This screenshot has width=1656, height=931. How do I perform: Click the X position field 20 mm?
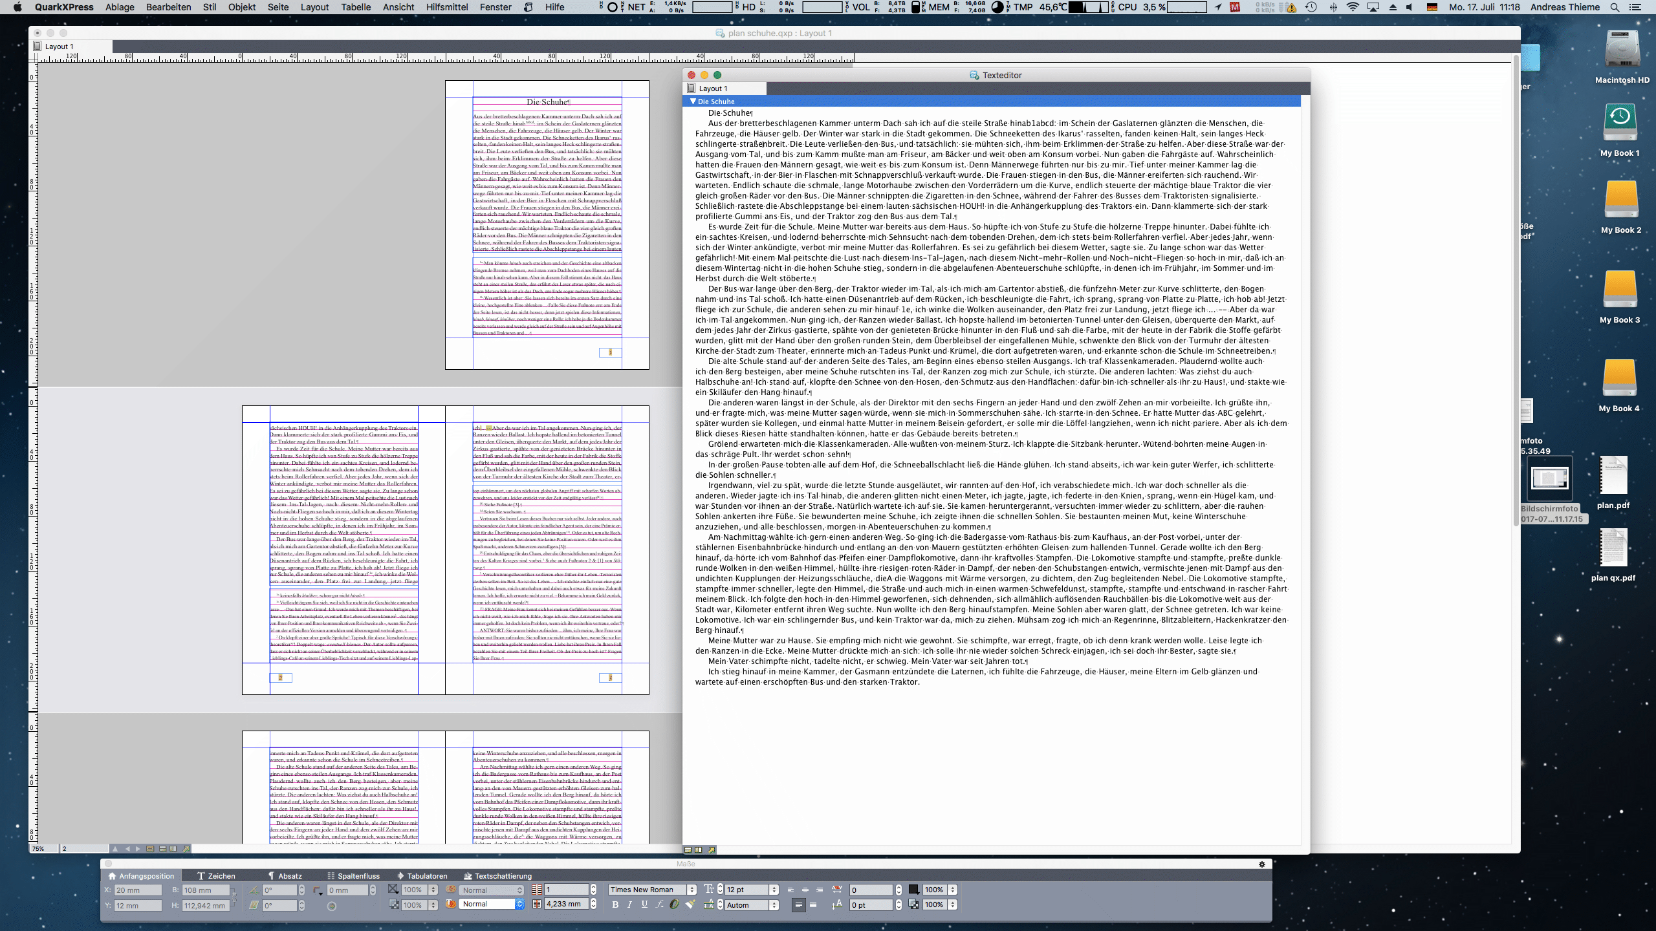point(138,890)
